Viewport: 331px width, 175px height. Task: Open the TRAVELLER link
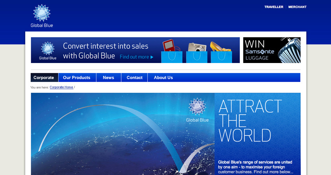point(274,7)
